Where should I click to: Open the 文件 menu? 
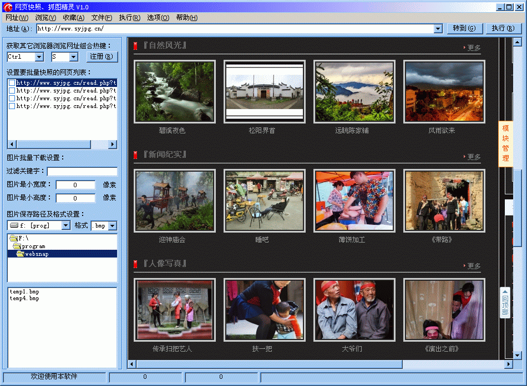[101, 17]
